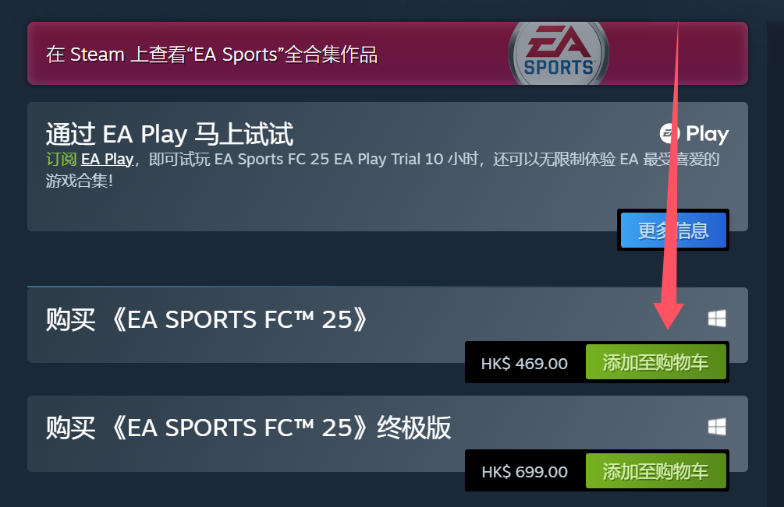Click the 游戏合集! text line
The width and height of the screenshot is (784, 507).
80,181
